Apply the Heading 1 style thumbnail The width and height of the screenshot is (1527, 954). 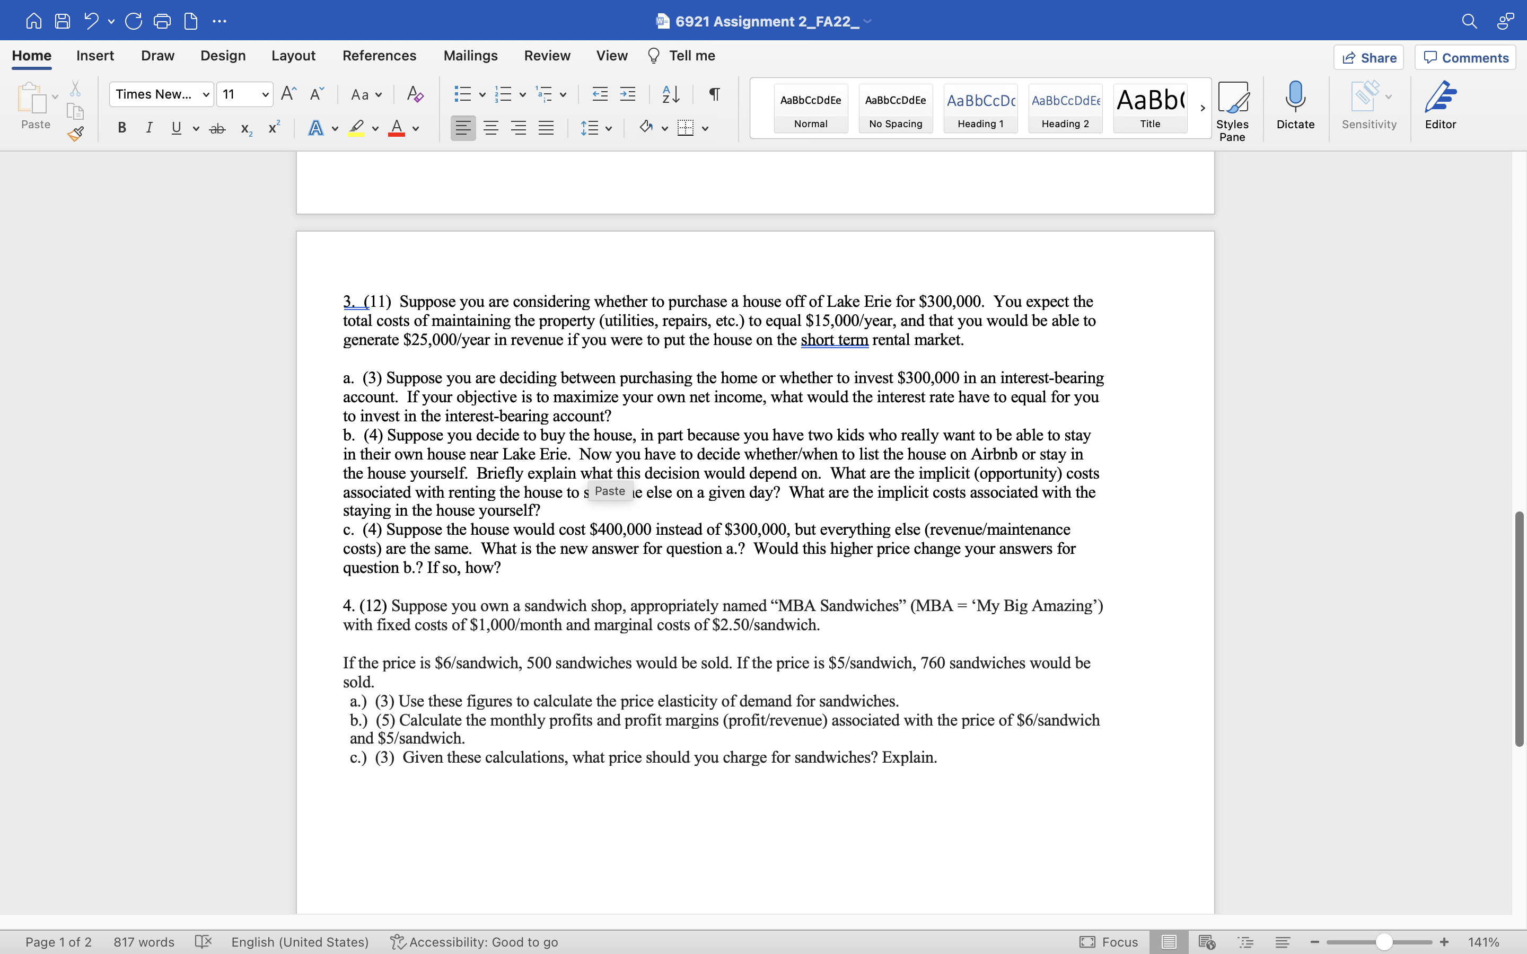coord(980,108)
